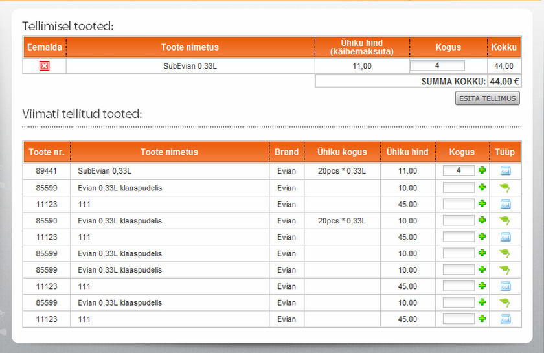Open the type icon for product 89441
This screenshot has height=353, width=544.
tap(506, 170)
